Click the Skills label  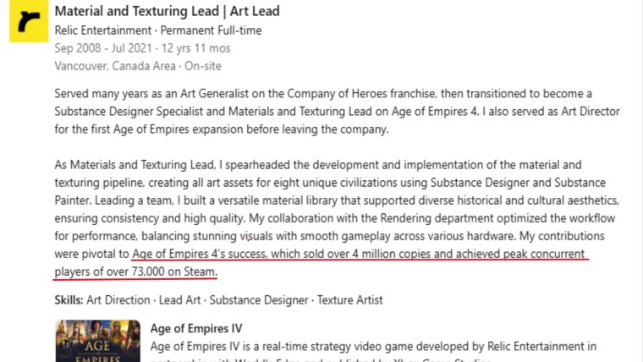coord(69,300)
